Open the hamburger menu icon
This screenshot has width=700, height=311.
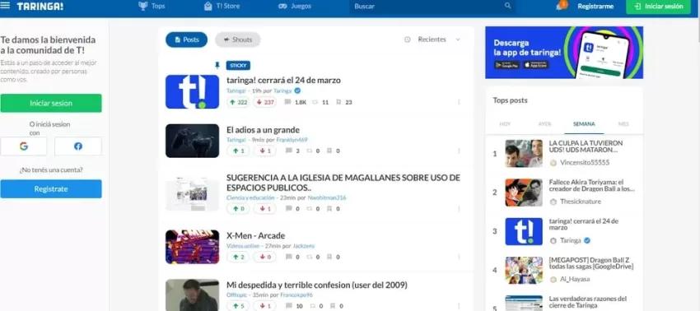(5, 6)
